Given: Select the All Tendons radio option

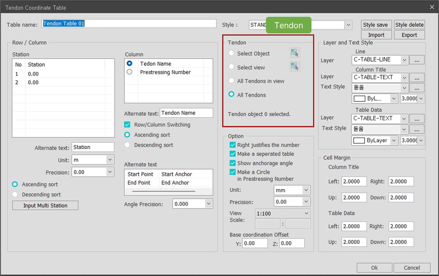Looking at the screenshot, I should (231, 94).
